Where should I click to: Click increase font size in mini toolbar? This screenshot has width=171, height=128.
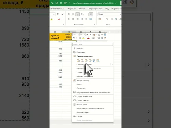tap(87, 34)
